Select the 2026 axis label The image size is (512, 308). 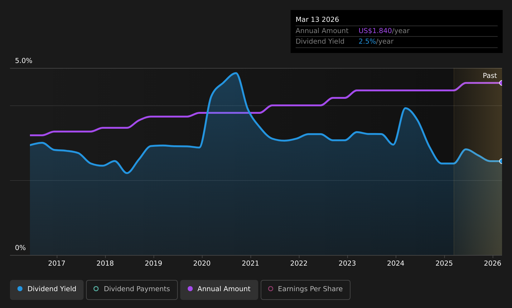point(493,263)
